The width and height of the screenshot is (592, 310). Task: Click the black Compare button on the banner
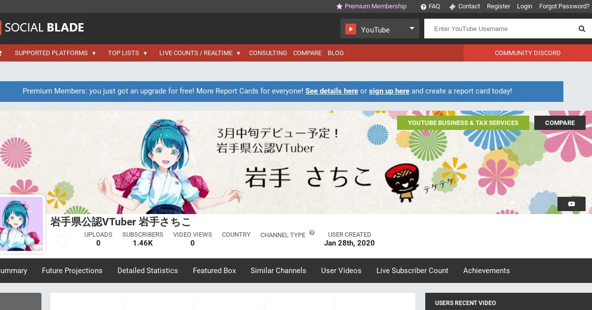(x=560, y=123)
